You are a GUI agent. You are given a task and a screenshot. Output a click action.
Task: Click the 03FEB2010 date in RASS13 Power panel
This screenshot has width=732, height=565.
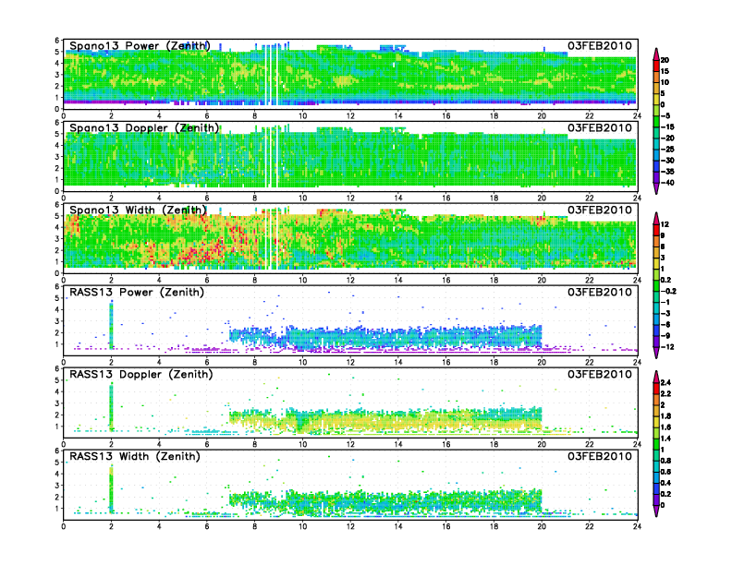pos(600,292)
